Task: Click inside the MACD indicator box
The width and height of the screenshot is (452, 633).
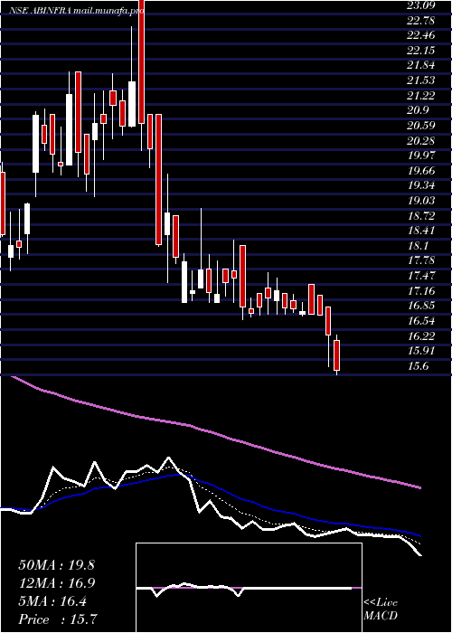Action: coord(249,588)
